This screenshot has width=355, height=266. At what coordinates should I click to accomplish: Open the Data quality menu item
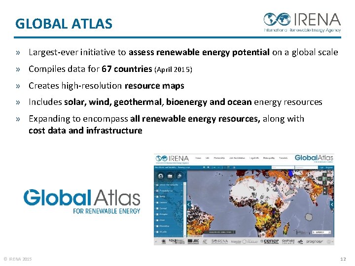click(x=269, y=158)
